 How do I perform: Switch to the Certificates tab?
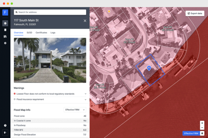point(41,33)
